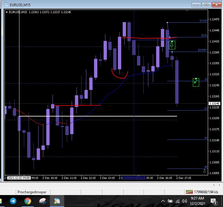Image resolution: width=223 pixels, height=207 pixels.
Task: Show hidden system tray icons chevron
Action: click(163, 201)
